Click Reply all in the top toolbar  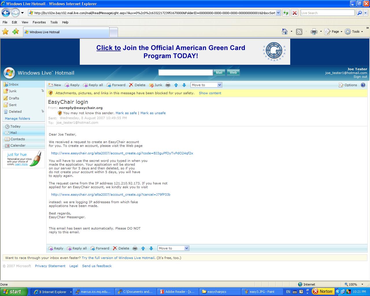pos(93,85)
